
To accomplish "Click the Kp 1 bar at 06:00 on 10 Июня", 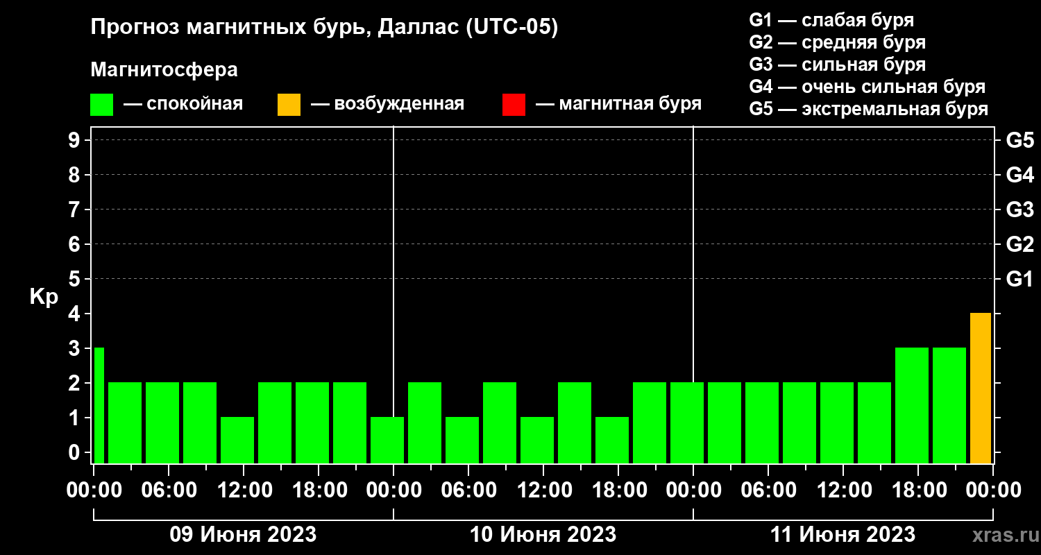I will 462,440.
